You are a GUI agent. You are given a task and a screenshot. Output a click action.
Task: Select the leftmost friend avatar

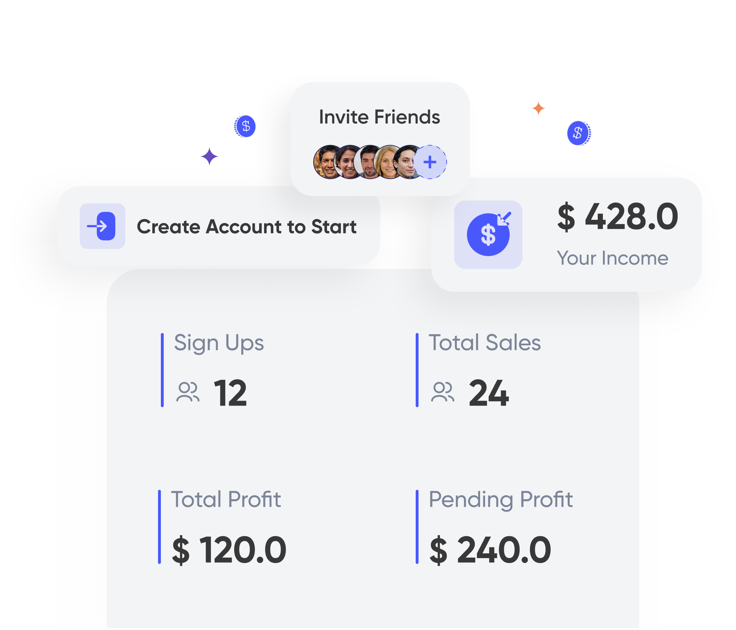click(327, 162)
